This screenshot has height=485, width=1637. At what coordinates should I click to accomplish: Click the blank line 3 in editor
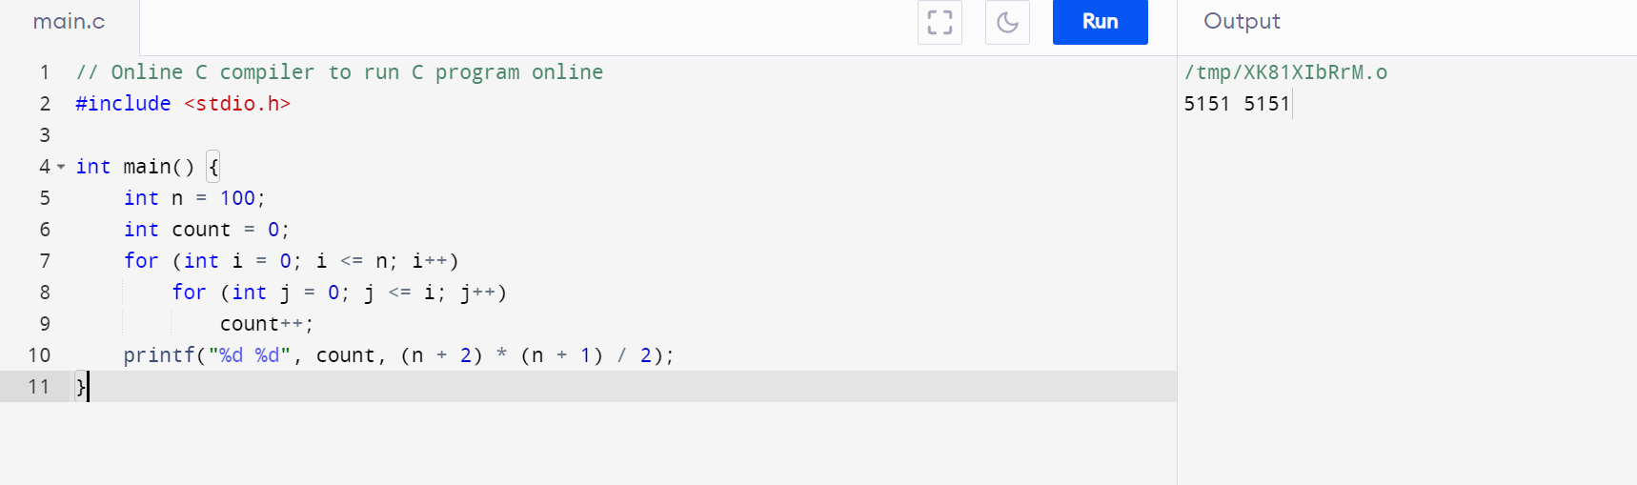pyautogui.click(x=625, y=135)
